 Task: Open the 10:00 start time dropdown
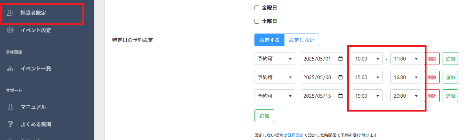pyautogui.click(x=367, y=58)
